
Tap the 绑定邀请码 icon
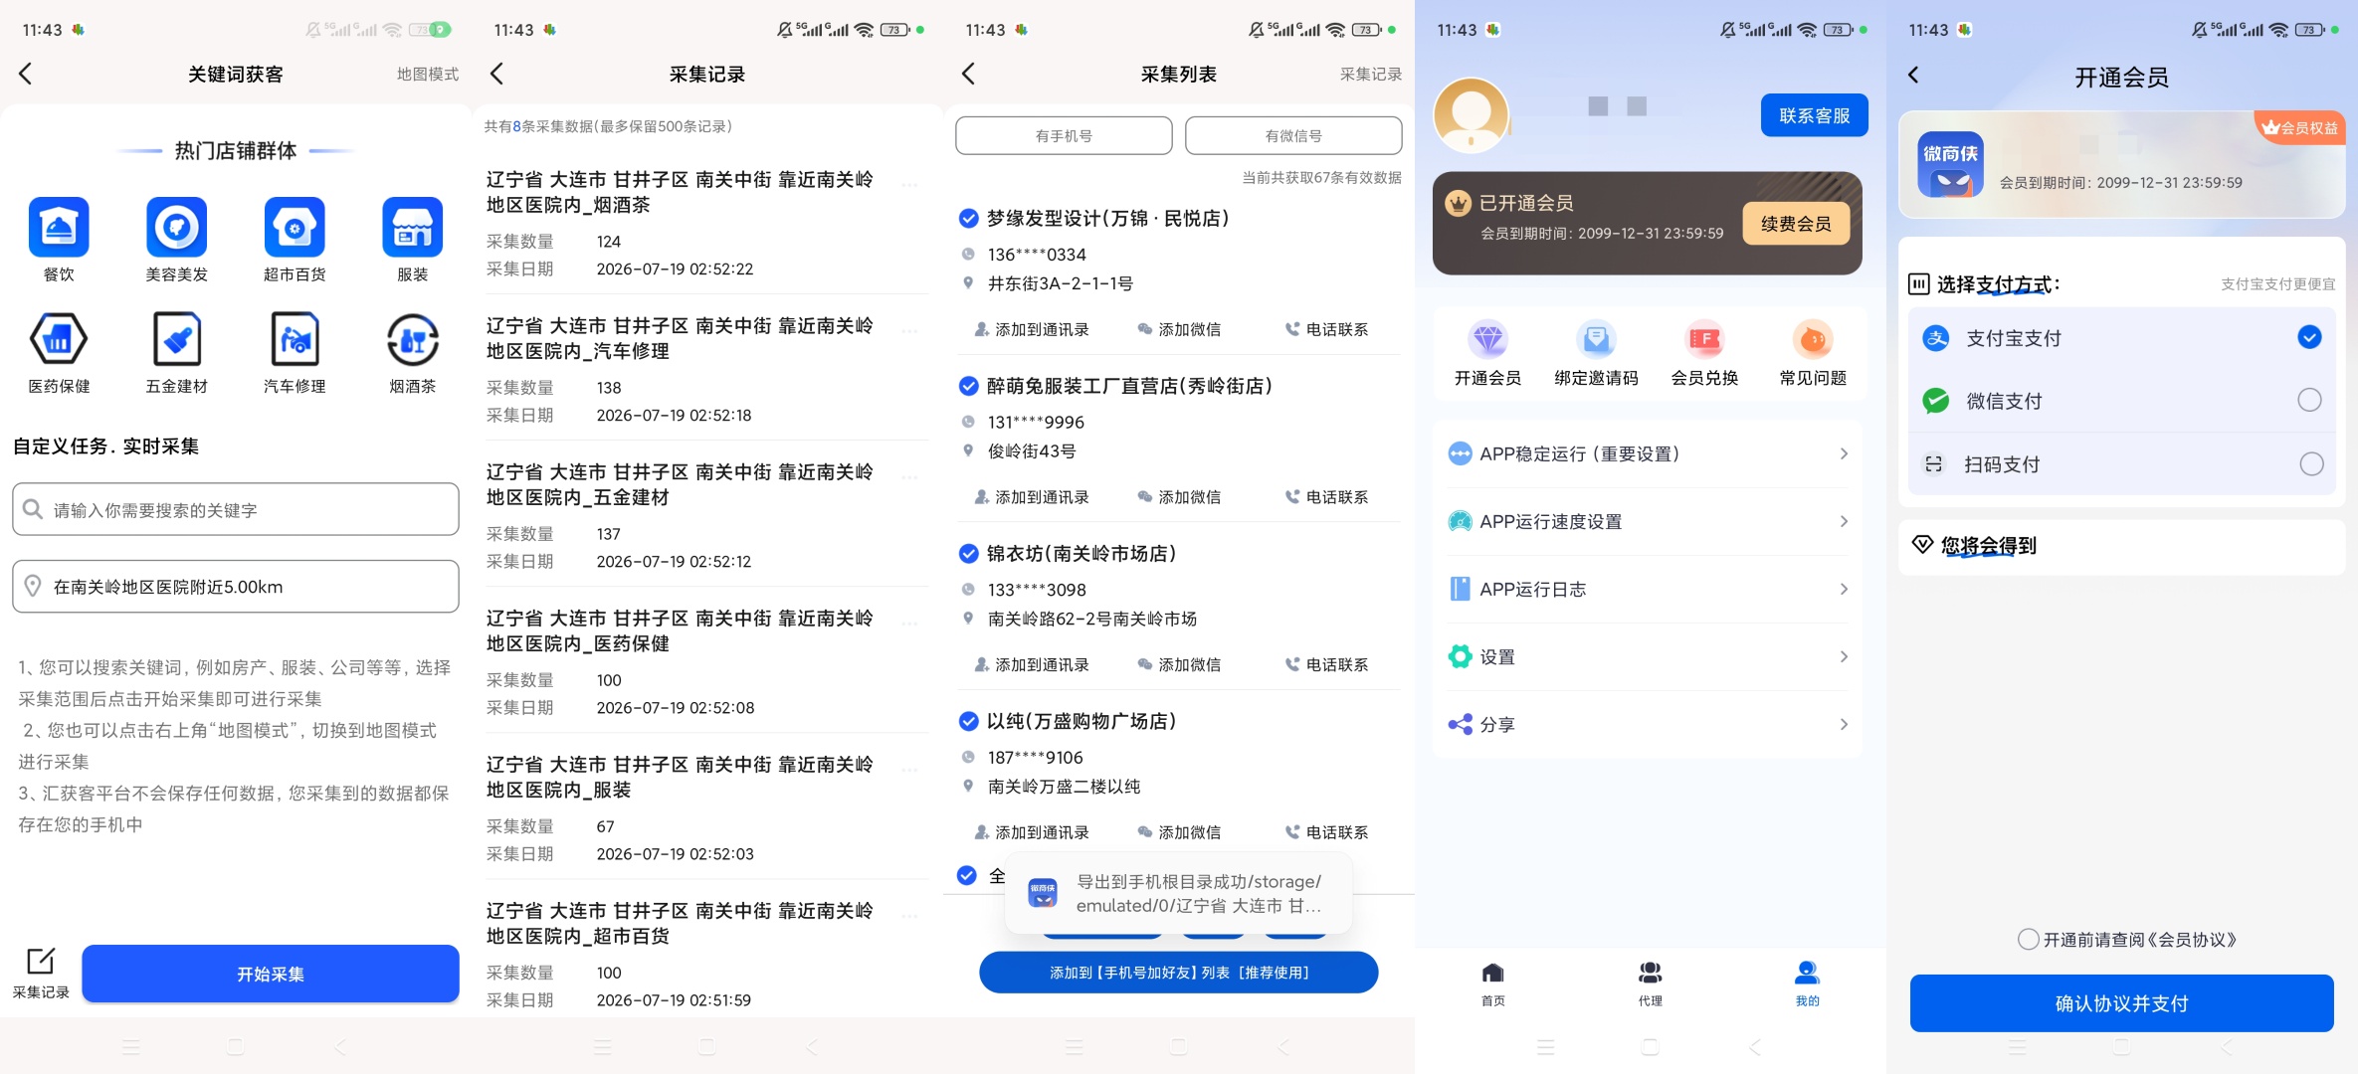[x=1596, y=339]
